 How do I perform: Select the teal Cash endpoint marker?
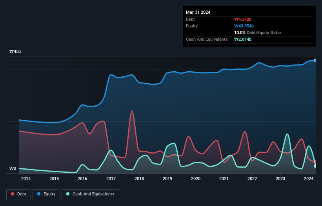(x=315, y=166)
